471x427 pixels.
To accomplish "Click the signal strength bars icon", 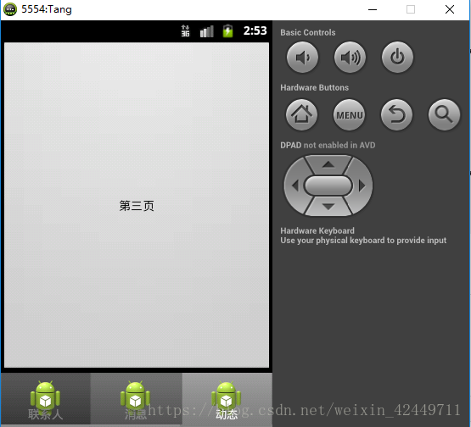I will [207, 31].
